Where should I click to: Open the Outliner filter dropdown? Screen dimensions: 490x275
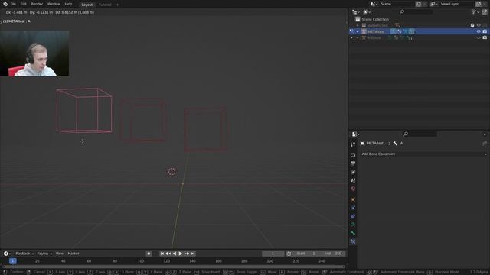coord(475,12)
